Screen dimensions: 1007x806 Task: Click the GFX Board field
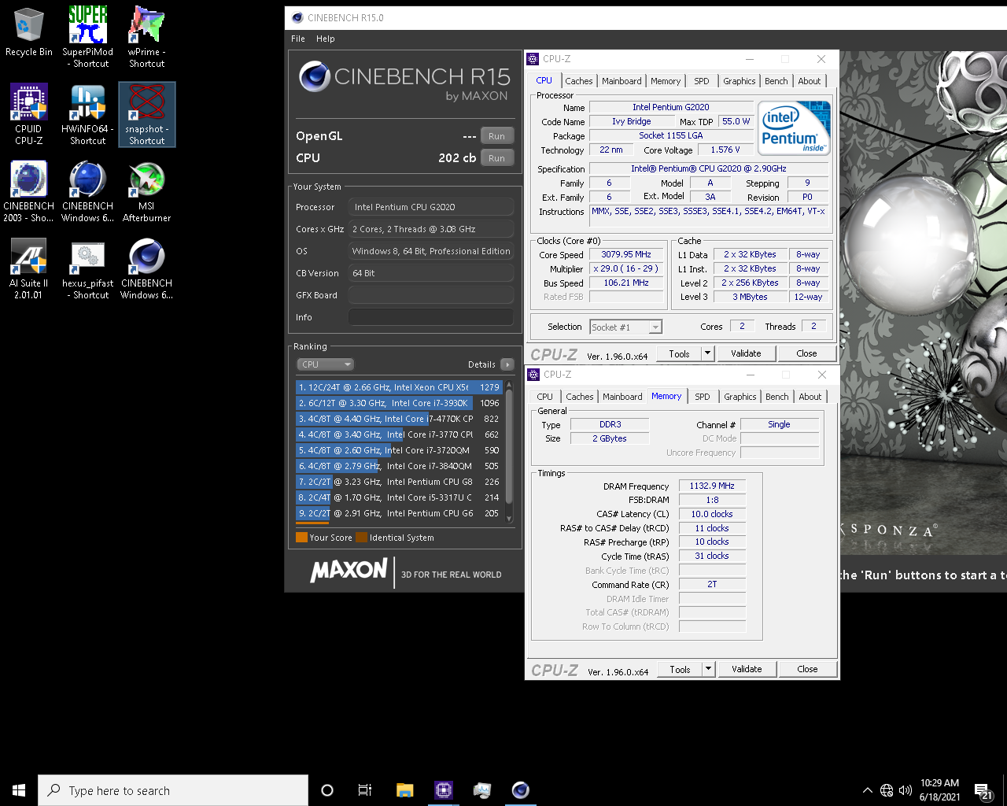430,295
